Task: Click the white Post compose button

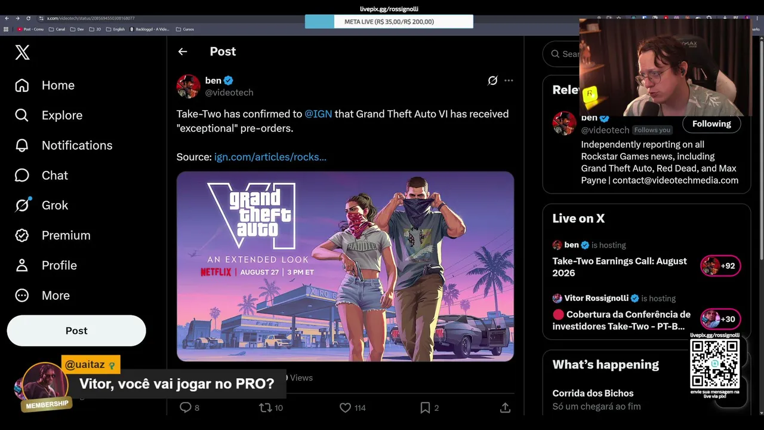Action: click(76, 331)
